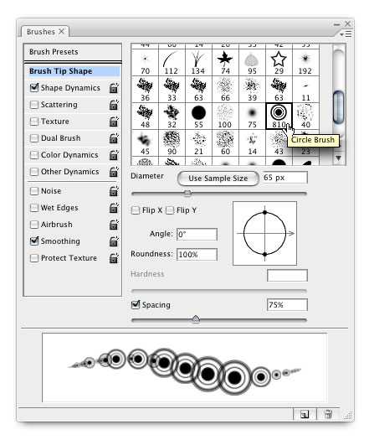
Task: Select the star brush 29
Action: [279, 62]
